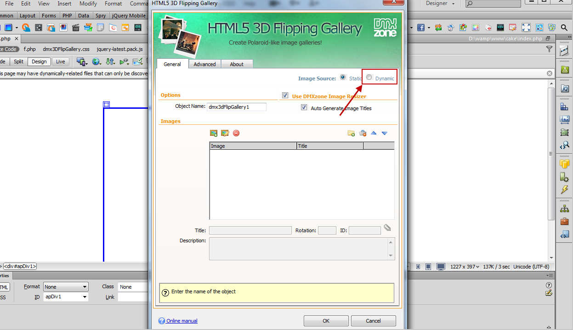The width and height of the screenshot is (573, 330).
Task: Click the desktop size icon in status bar
Action: pos(441,267)
